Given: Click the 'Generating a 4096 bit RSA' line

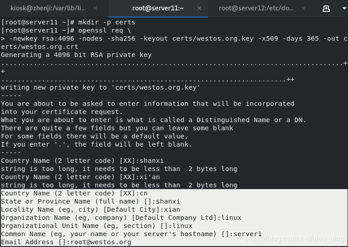Looking at the screenshot, I should (x=76, y=55).
